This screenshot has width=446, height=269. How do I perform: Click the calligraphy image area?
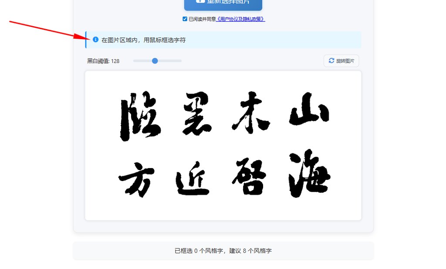coord(223,146)
